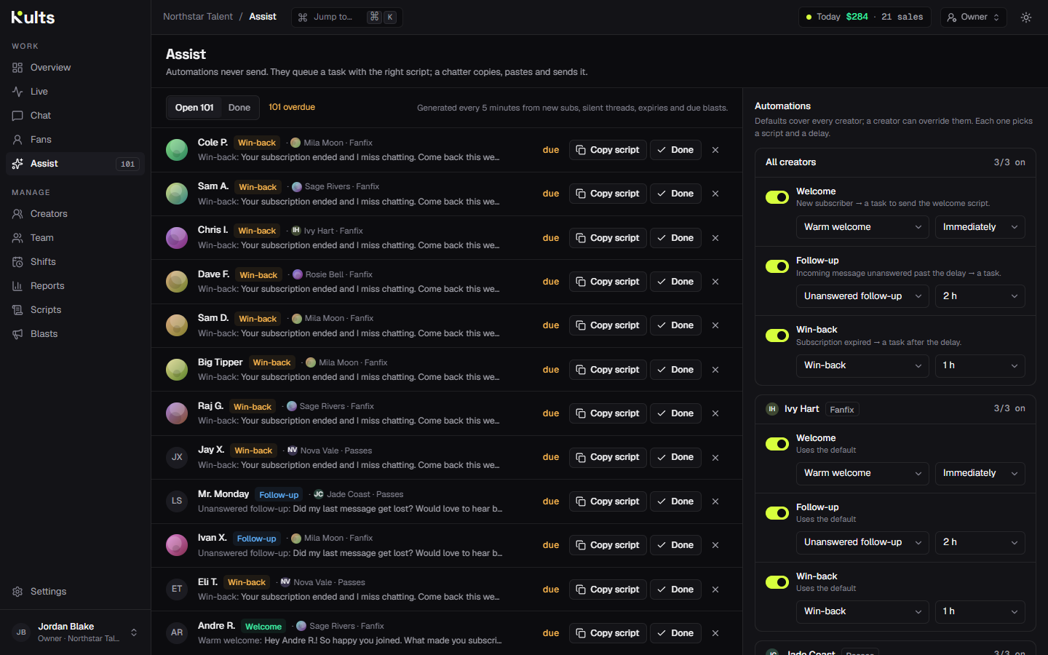Open the Team page
This screenshot has height=655, width=1048.
coord(75,238)
